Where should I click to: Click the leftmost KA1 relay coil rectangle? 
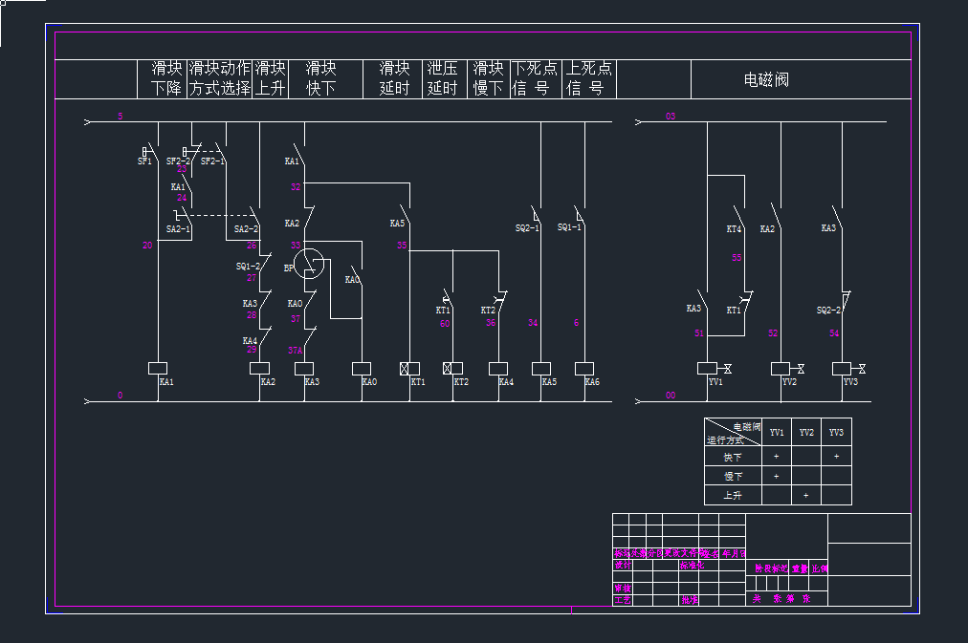click(158, 369)
